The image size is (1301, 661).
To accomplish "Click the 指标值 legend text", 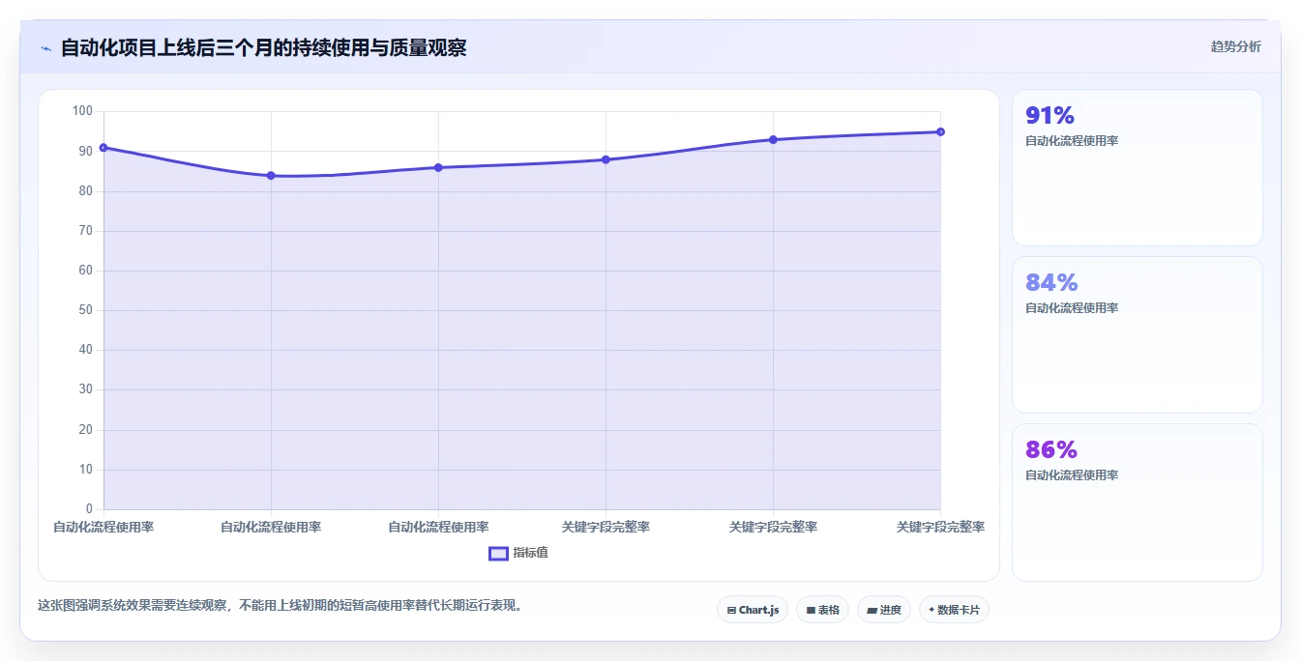I will [530, 553].
